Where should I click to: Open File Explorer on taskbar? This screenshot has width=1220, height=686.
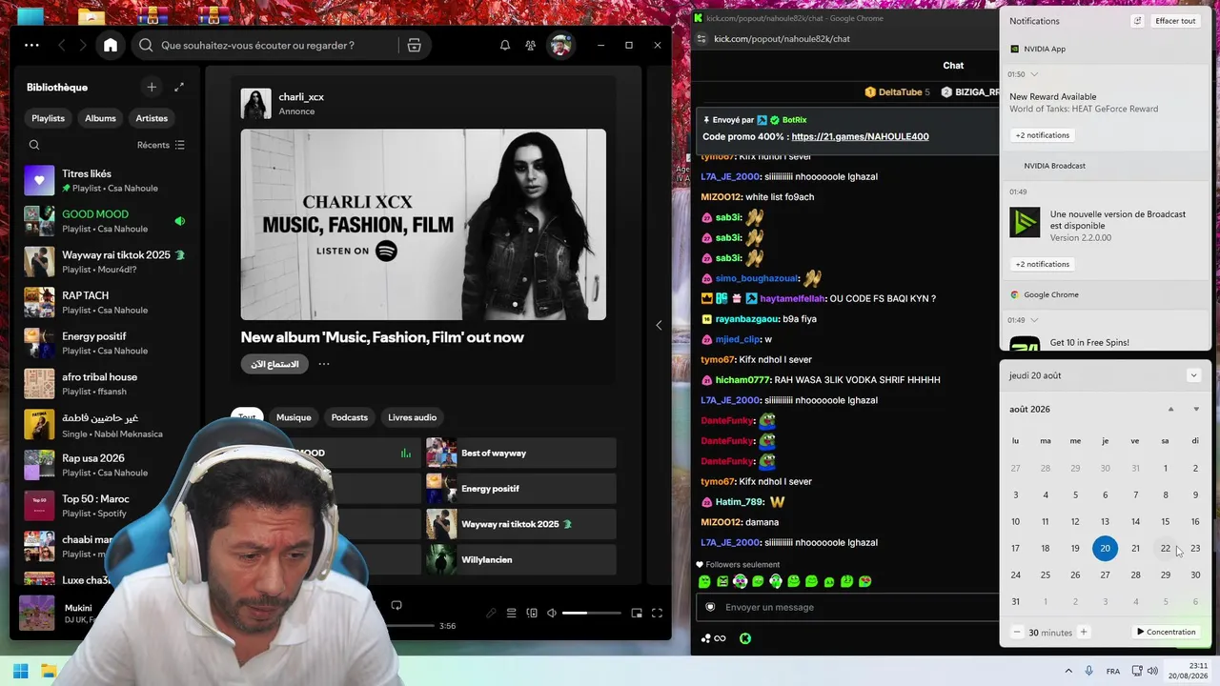point(49,671)
